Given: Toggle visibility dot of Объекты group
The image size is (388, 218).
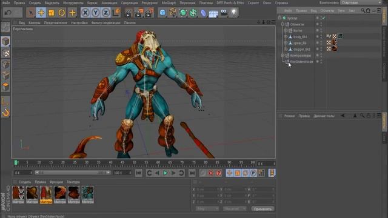Looking at the screenshot, I should pos(318,24).
